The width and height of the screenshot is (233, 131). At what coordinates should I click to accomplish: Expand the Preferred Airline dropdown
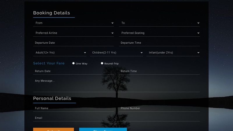click(74, 33)
